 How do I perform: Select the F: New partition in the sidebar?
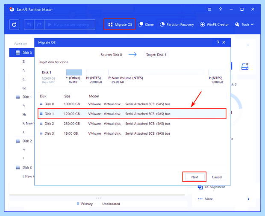tap(28, 123)
